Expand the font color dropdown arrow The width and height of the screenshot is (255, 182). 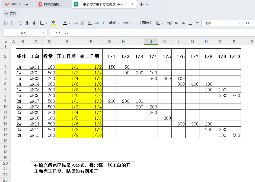(69, 23)
